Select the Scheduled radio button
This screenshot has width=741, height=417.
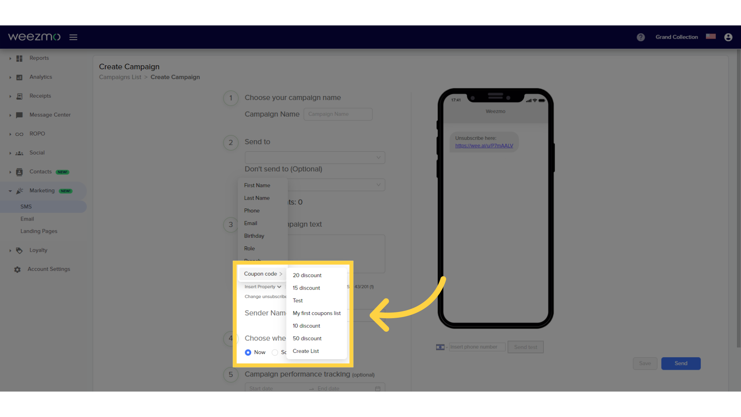point(275,353)
